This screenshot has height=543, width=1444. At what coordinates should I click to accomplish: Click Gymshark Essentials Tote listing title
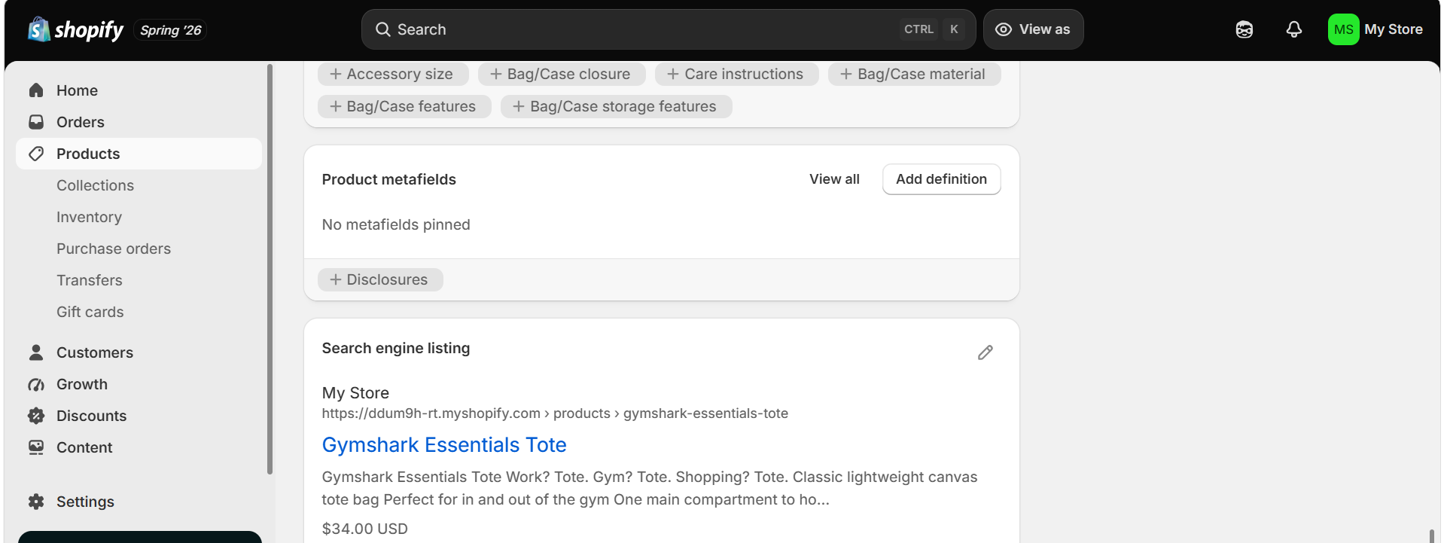point(444,445)
